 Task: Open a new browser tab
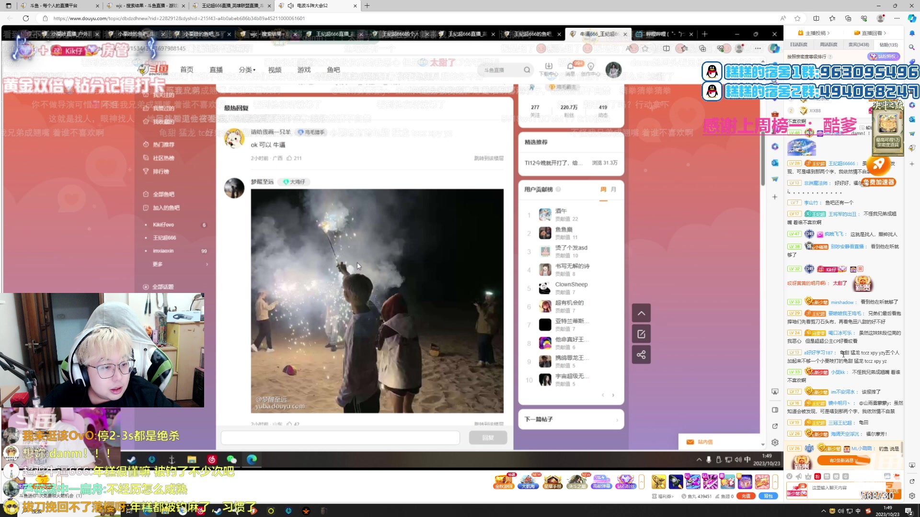[367, 6]
